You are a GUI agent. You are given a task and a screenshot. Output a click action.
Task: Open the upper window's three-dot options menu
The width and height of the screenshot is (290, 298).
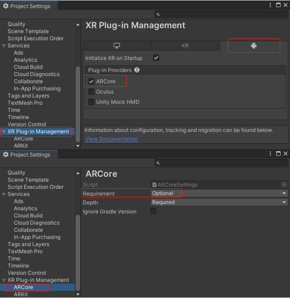pyautogui.click(x=270, y=5)
